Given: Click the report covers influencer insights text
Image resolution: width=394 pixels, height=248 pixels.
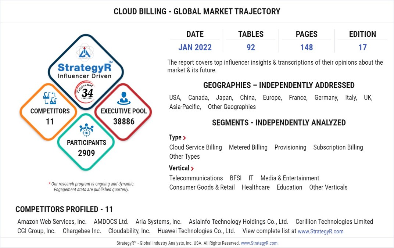Looking at the screenshot, I should click(x=275, y=66).
